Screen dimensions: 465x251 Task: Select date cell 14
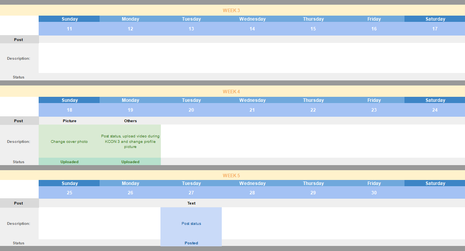[252, 29]
